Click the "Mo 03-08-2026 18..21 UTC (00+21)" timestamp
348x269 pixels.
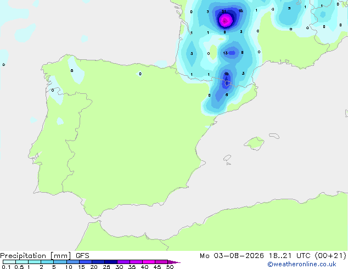pos(273,256)
